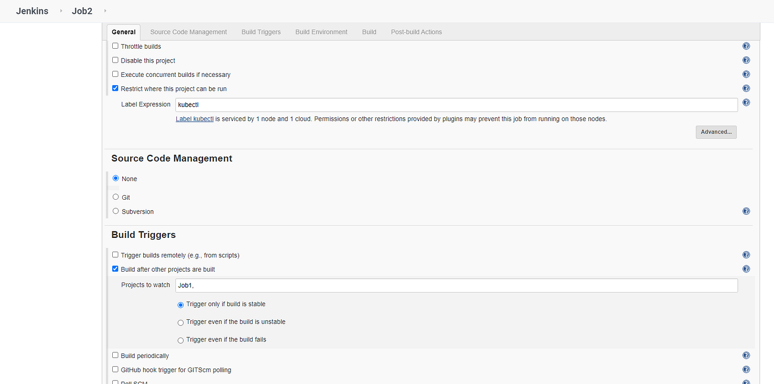774x384 pixels.
Task: Select Trigger even if build is unstable
Action: click(x=180, y=322)
